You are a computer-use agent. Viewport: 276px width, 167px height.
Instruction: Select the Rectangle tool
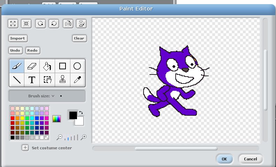[62, 66]
